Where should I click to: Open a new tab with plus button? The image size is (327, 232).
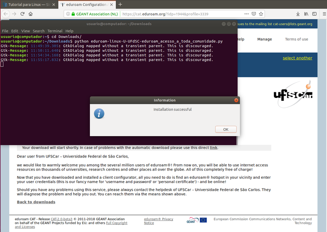120,4
